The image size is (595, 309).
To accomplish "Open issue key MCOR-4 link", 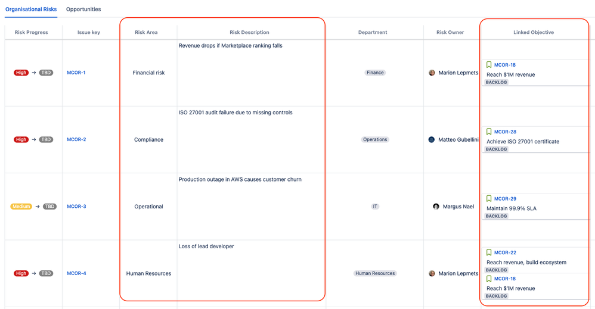I will 76,273.
